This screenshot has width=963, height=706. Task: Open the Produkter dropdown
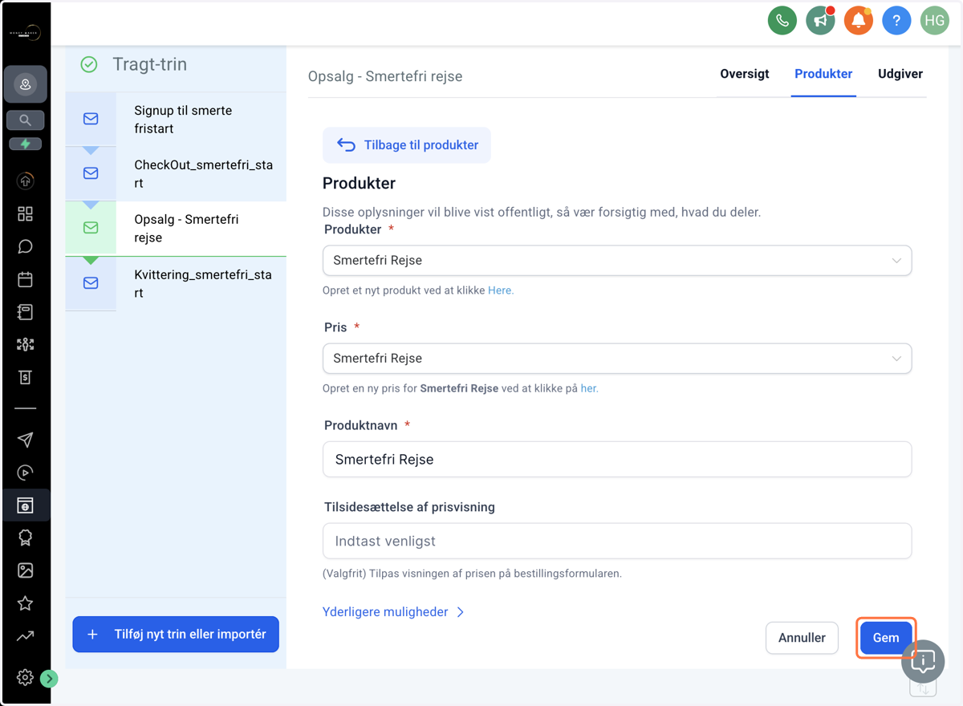click(x=617, y=261)
